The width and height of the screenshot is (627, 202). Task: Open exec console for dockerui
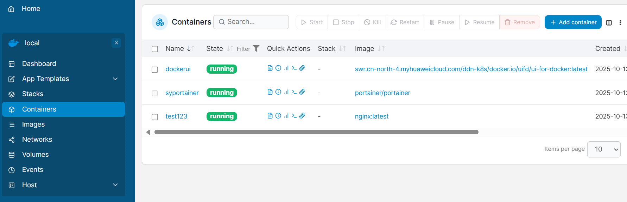click(x=294, y=68)
